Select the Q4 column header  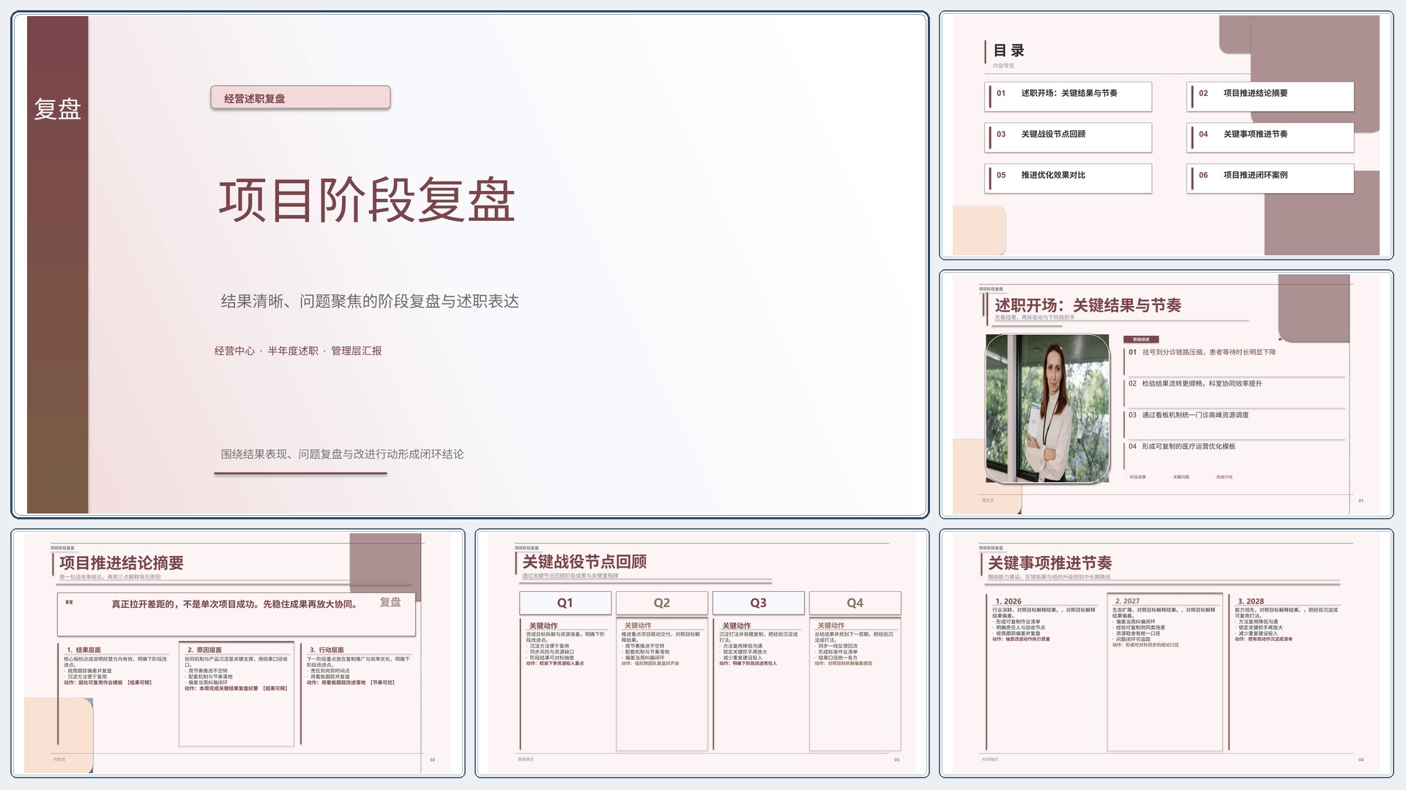point(855,603)
